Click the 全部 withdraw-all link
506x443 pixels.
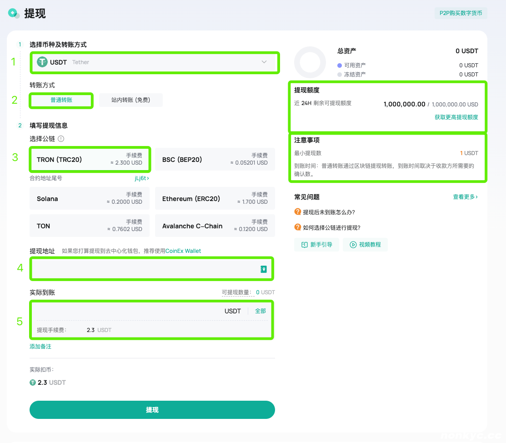point(261,311)
